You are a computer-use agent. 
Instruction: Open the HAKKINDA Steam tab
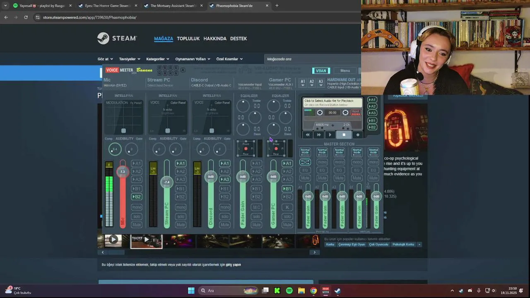pos(215,38)
